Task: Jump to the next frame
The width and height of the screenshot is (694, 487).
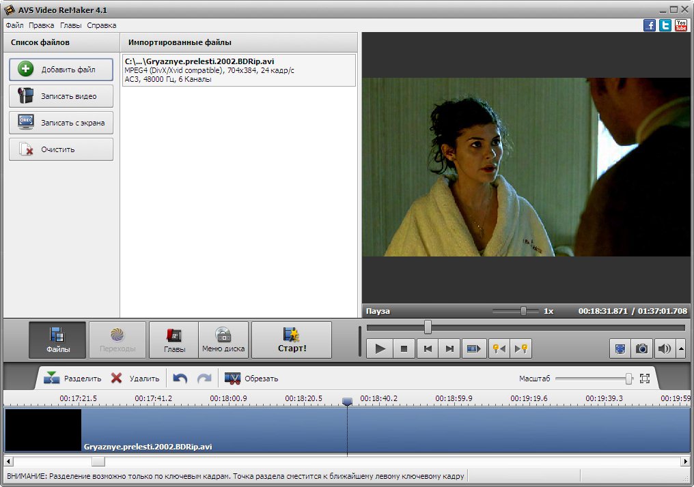Action: pyautogui.click(x=449, y=349)
